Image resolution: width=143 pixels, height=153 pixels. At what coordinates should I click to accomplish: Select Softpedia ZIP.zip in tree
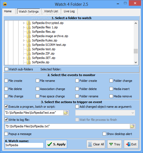coord(43,53)
